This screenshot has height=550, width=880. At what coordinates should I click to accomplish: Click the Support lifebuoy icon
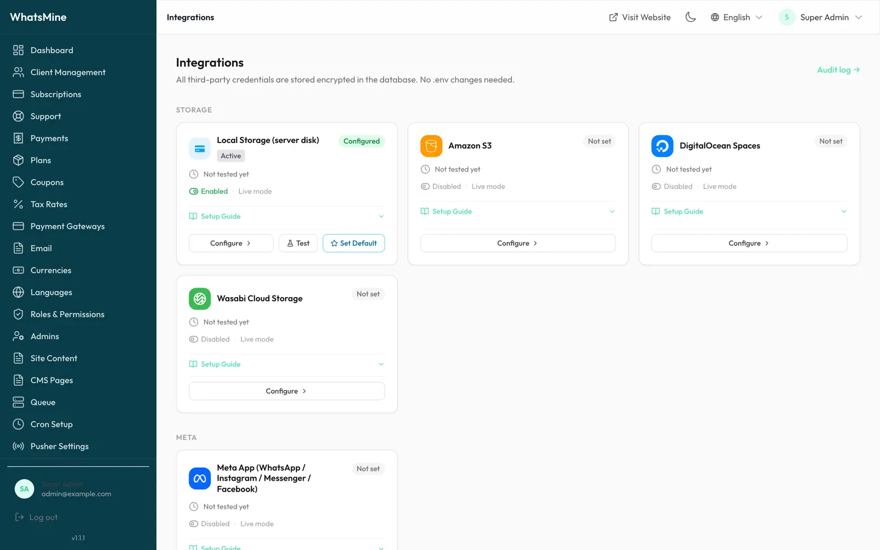tap(18, 116)
